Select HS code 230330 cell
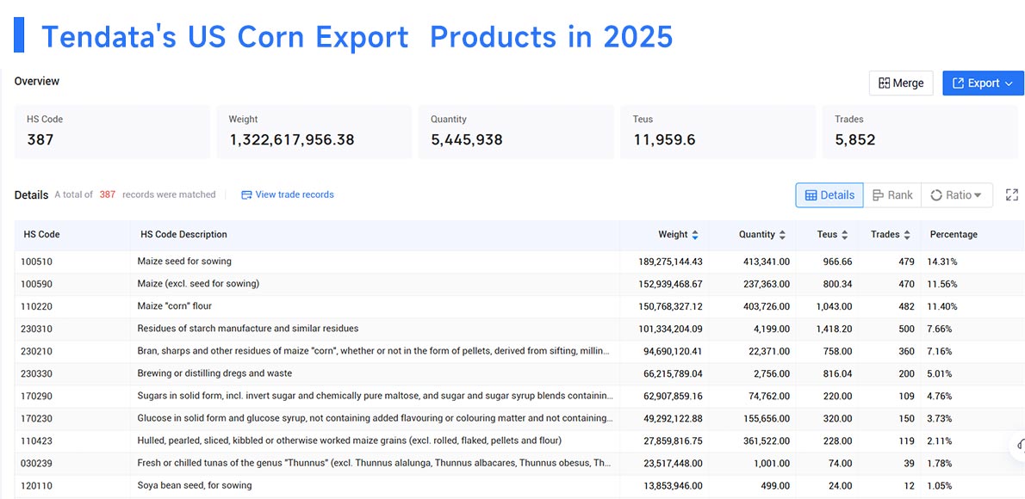The height and width of the screenshot is (499, 1025). (x=38, y=373)
